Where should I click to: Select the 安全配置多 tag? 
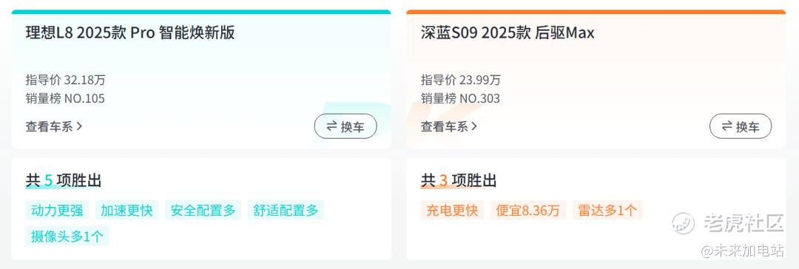pyautogui.click(x=203, y=210)
